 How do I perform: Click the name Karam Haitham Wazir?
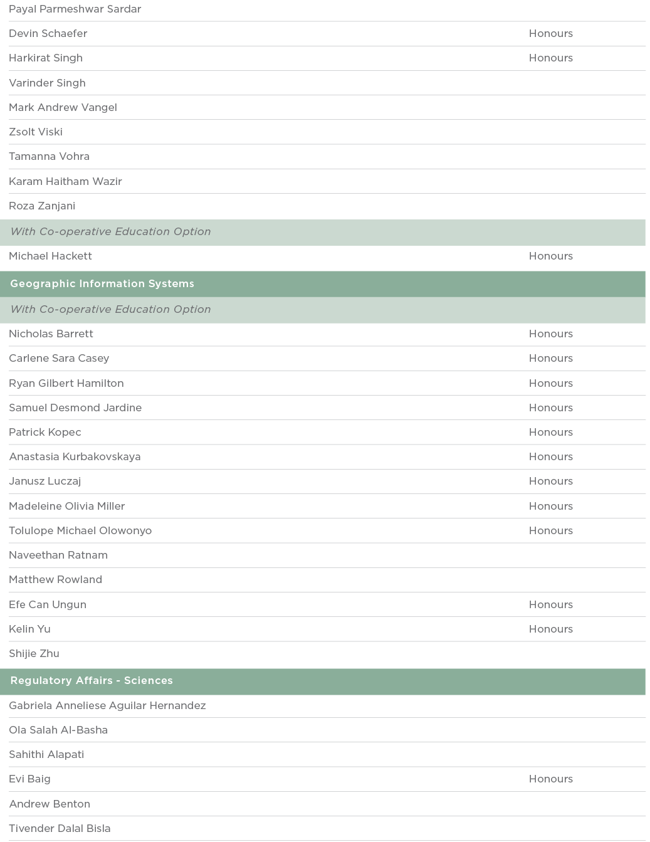pyautogui.click(x=65, y=182)
